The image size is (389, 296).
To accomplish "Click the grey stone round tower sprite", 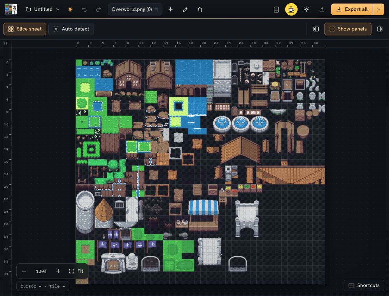I will coord(85,212).
